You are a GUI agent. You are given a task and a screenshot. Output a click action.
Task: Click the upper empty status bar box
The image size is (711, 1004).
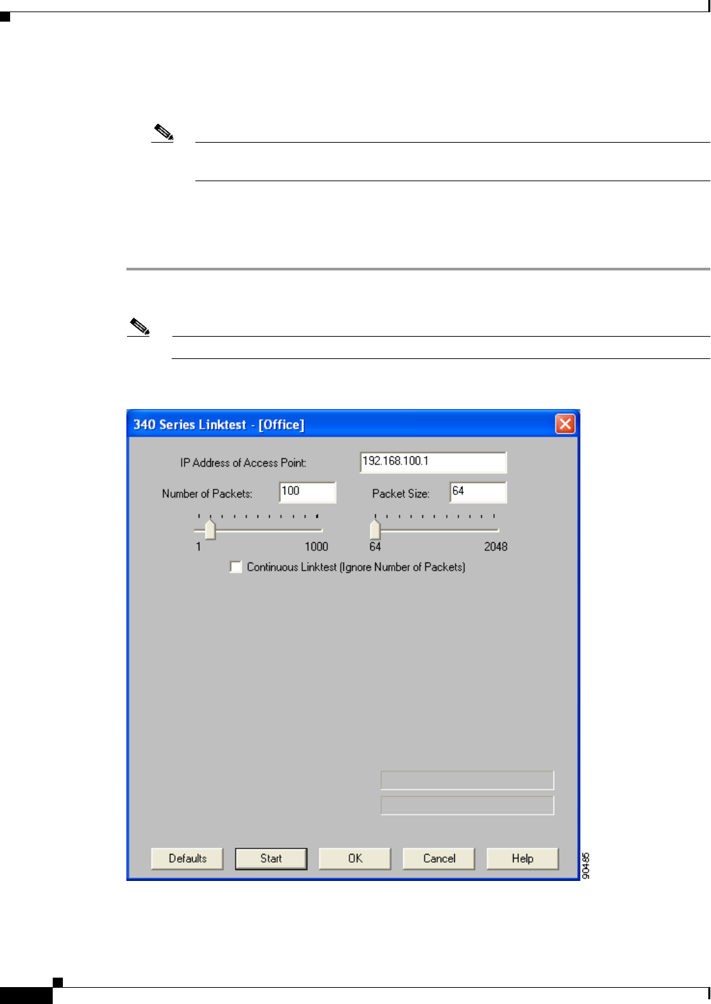467,780
